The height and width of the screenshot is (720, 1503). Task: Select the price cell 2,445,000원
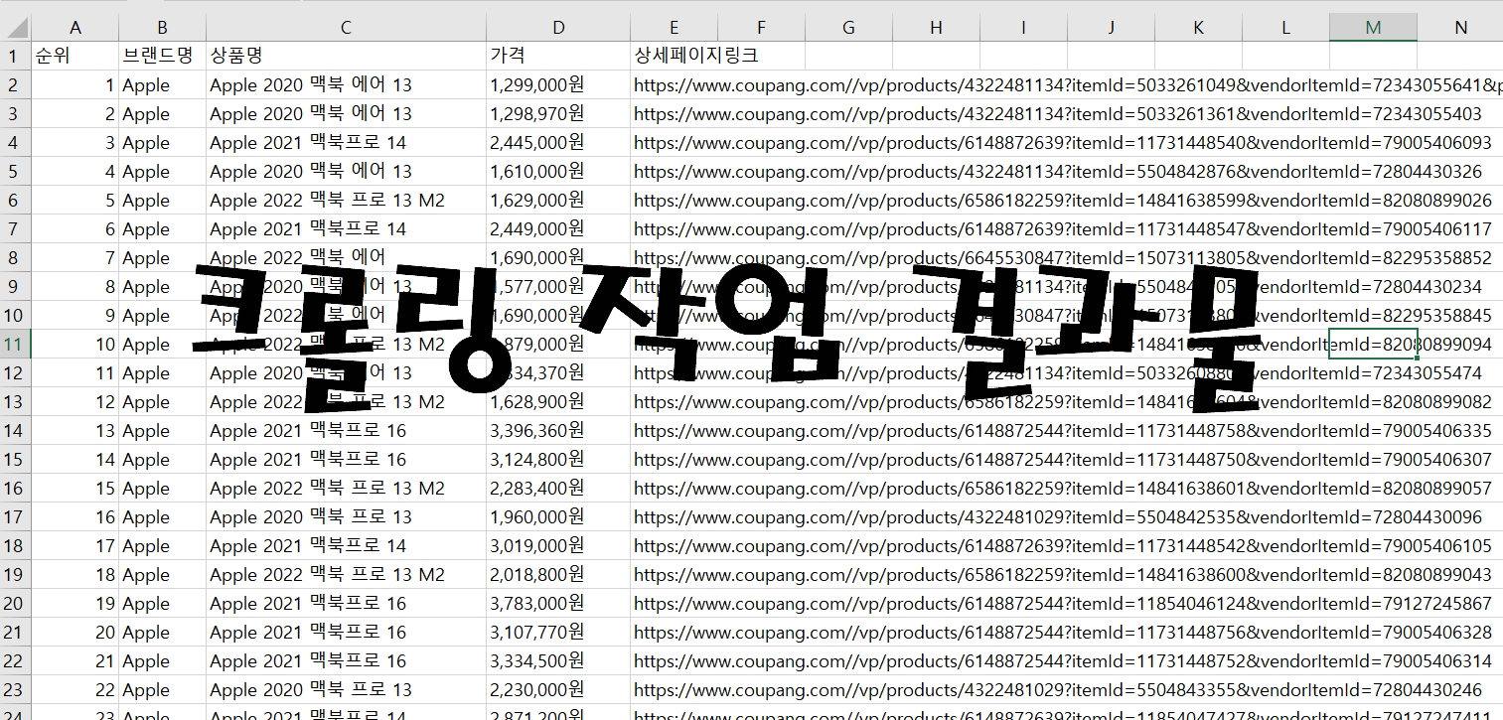tap(558, 143)
